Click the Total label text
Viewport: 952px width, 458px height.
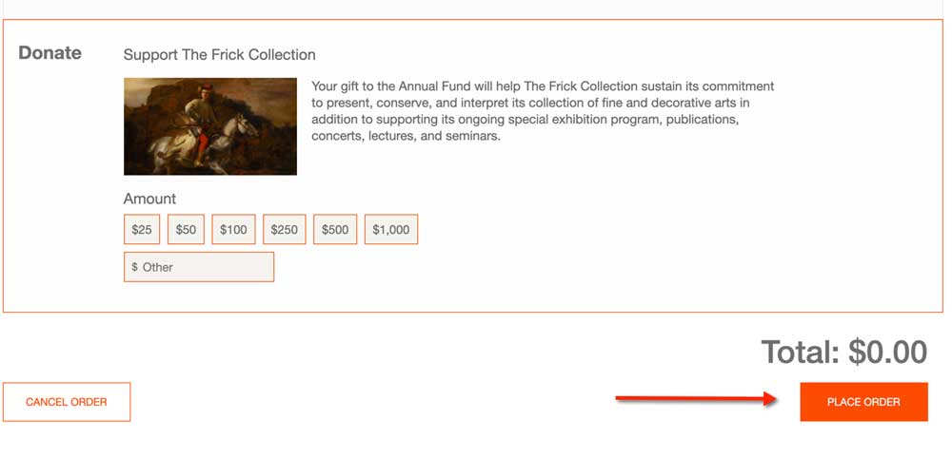[x=801, y=352]
